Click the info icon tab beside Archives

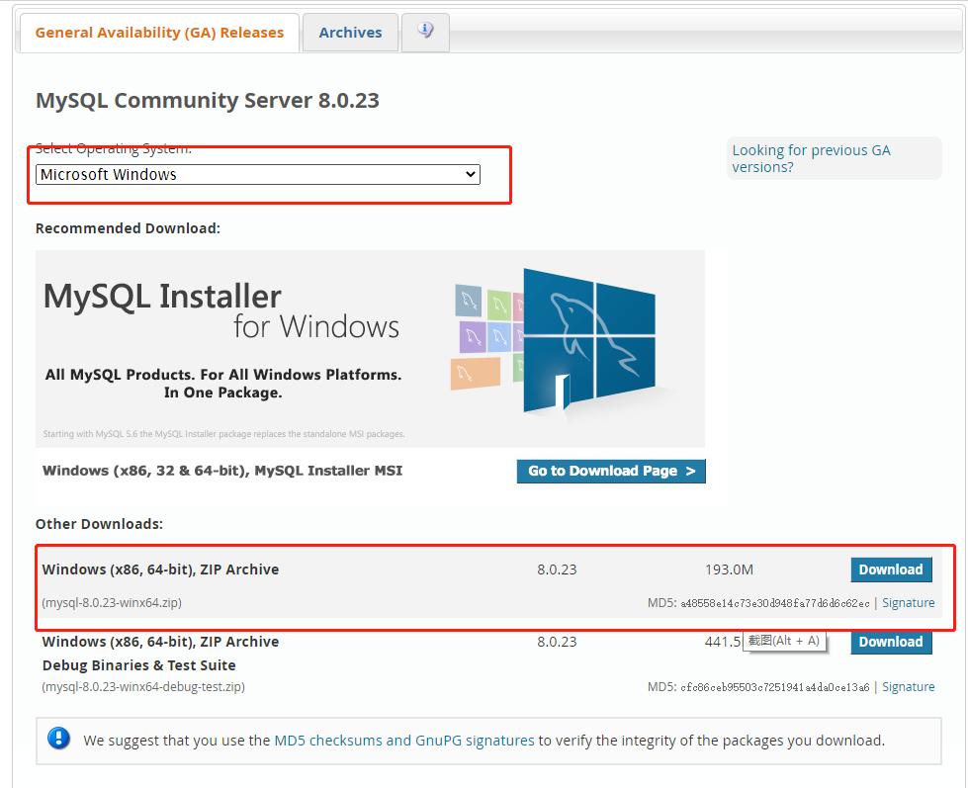[426, 32]
